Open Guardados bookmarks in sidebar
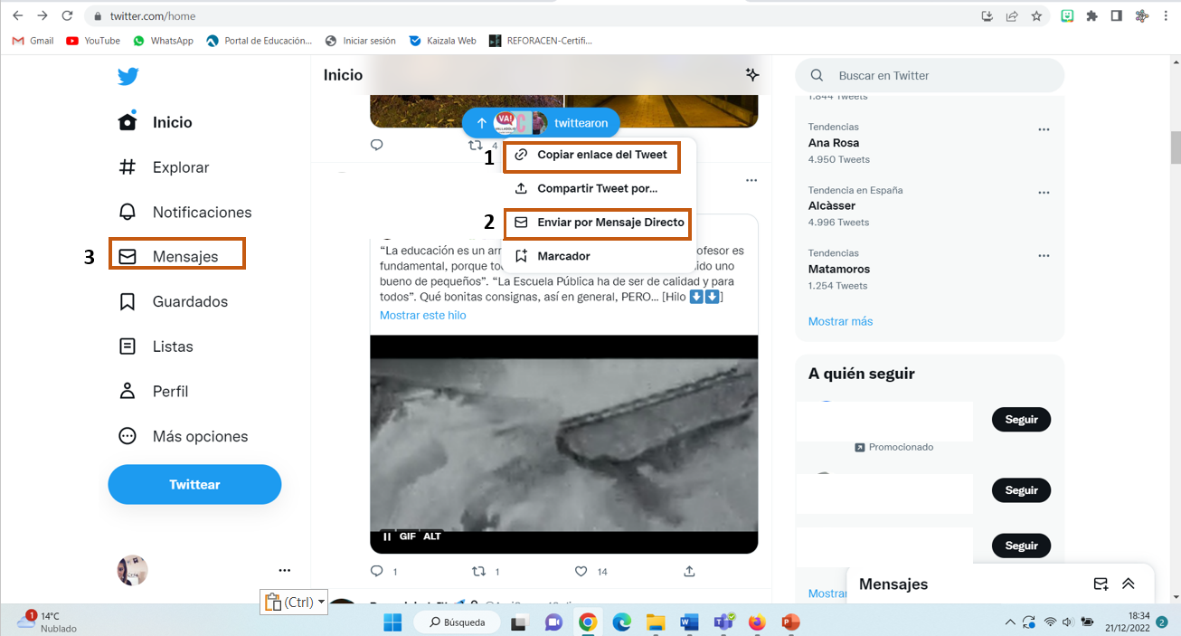Screen dimensions: 1181x636 tap(174, 301)
